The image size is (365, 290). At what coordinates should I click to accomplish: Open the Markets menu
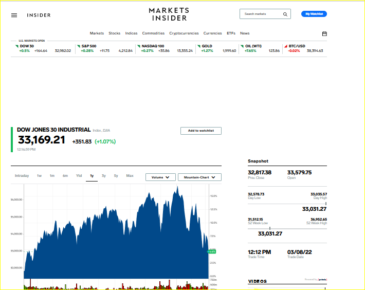tap(97, 33)
